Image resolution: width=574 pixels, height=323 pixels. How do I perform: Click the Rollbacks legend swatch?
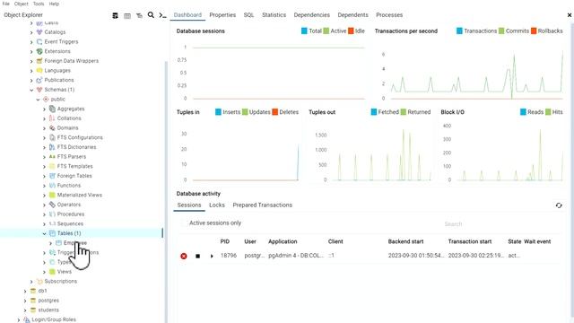coord(534,31)
